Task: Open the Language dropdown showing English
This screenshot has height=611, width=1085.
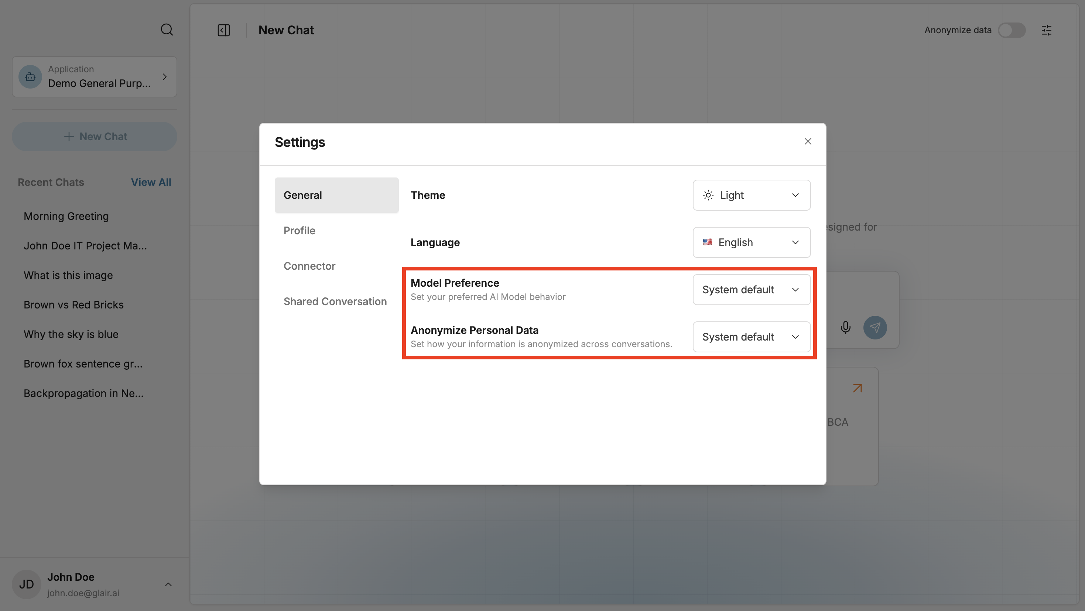Action: pyautogui.click(x=751, y=242)
